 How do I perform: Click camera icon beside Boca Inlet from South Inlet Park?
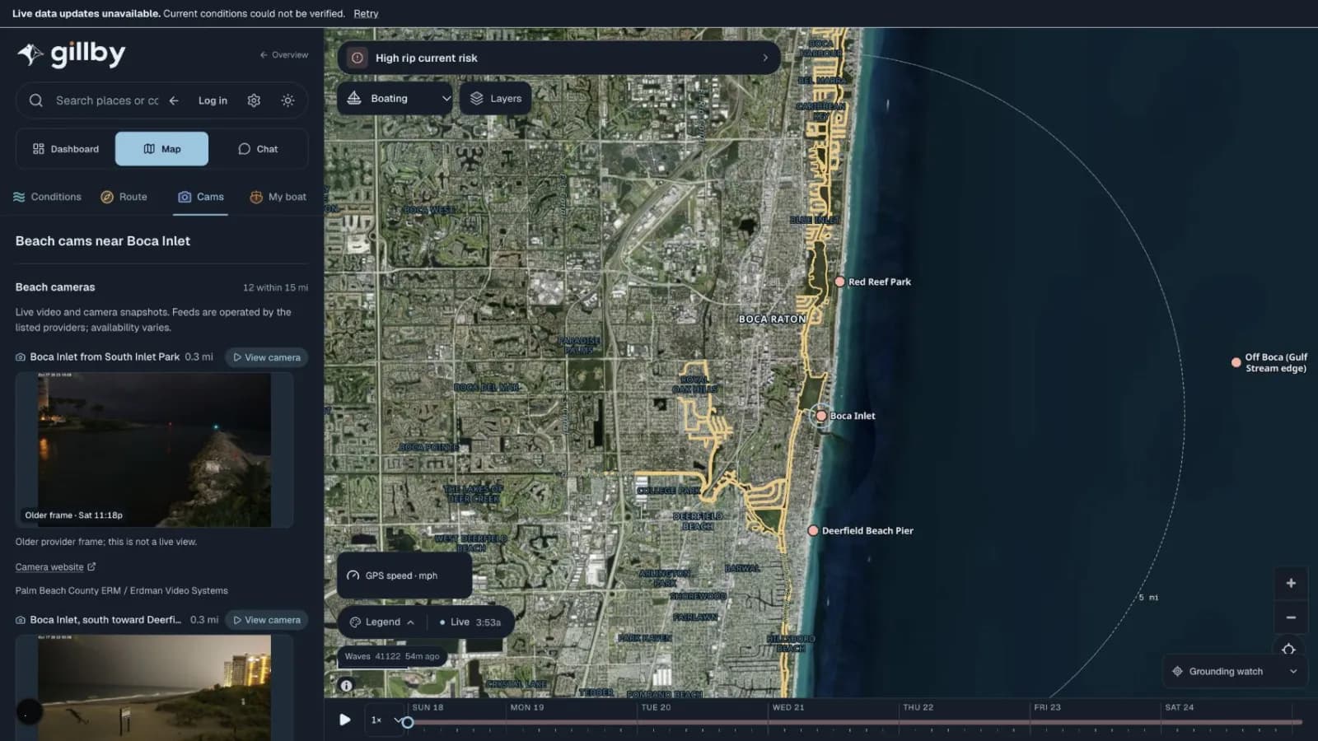pos(21,357)
